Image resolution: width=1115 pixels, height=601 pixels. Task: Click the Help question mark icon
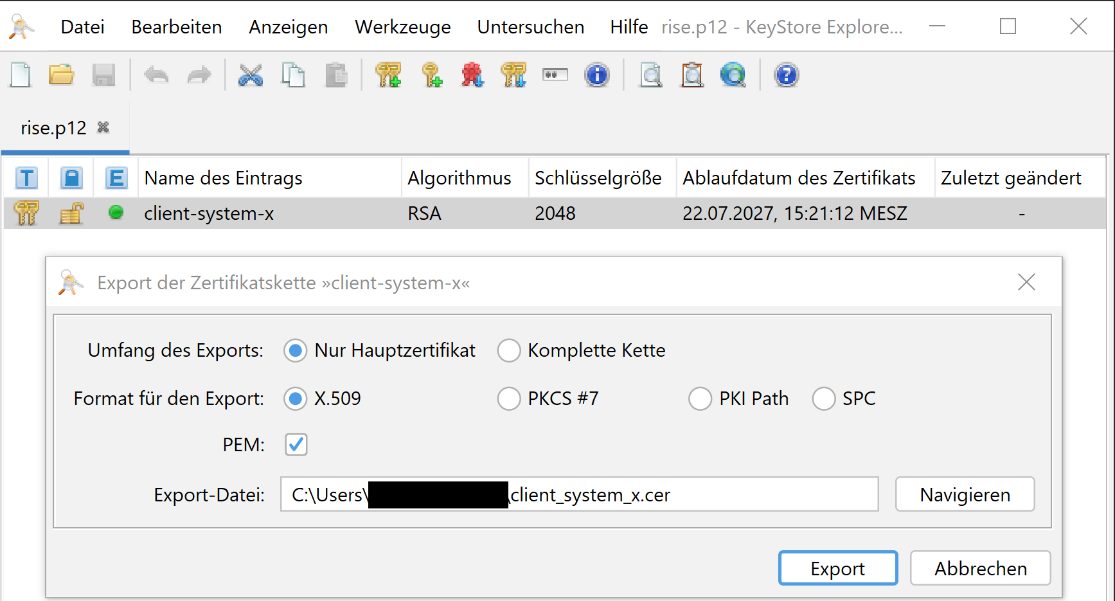pos(786,75)
